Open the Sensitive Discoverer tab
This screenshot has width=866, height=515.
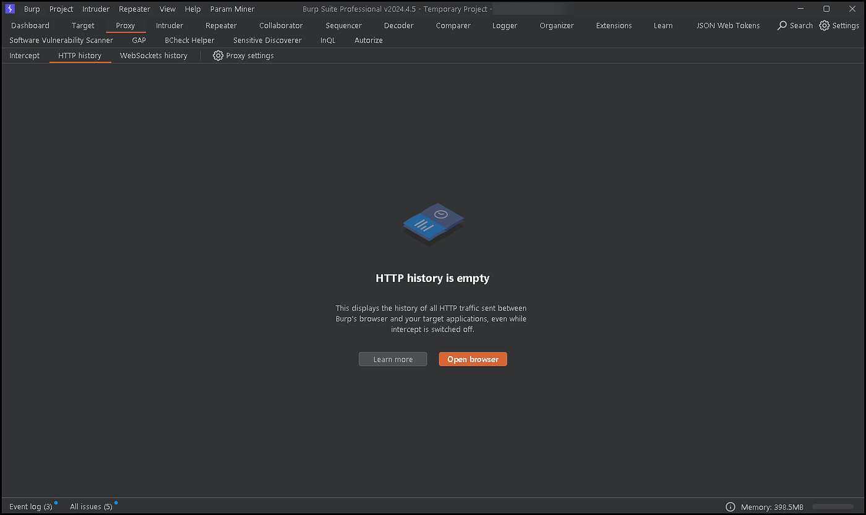point(267,40)
